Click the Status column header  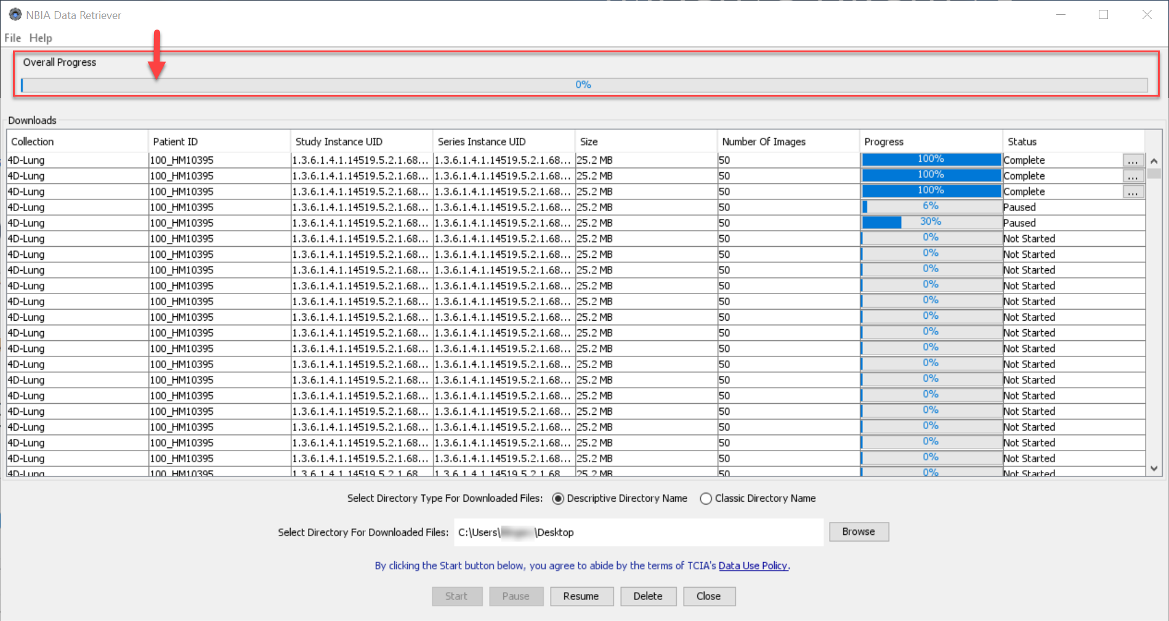pos(1074,142)
